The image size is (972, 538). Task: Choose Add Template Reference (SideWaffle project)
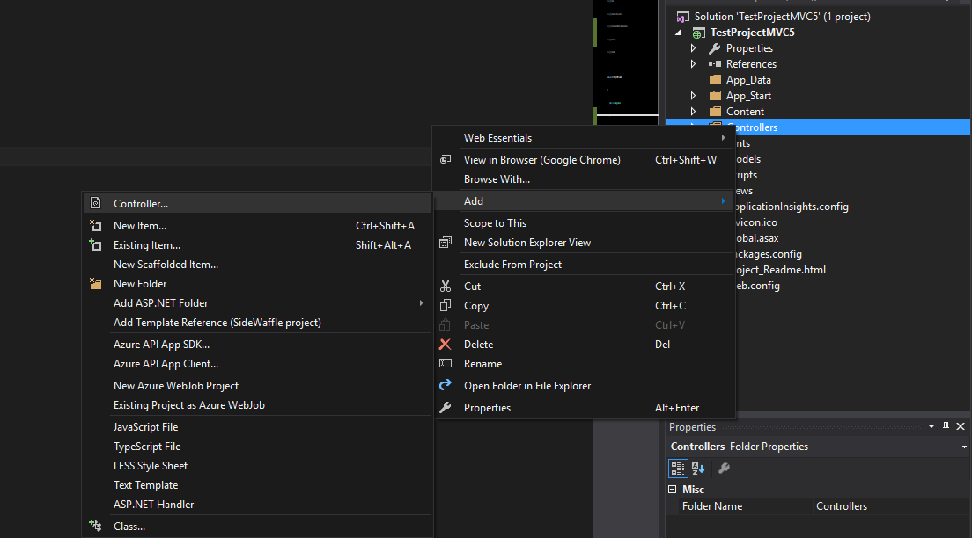click(x=257, y=323)
